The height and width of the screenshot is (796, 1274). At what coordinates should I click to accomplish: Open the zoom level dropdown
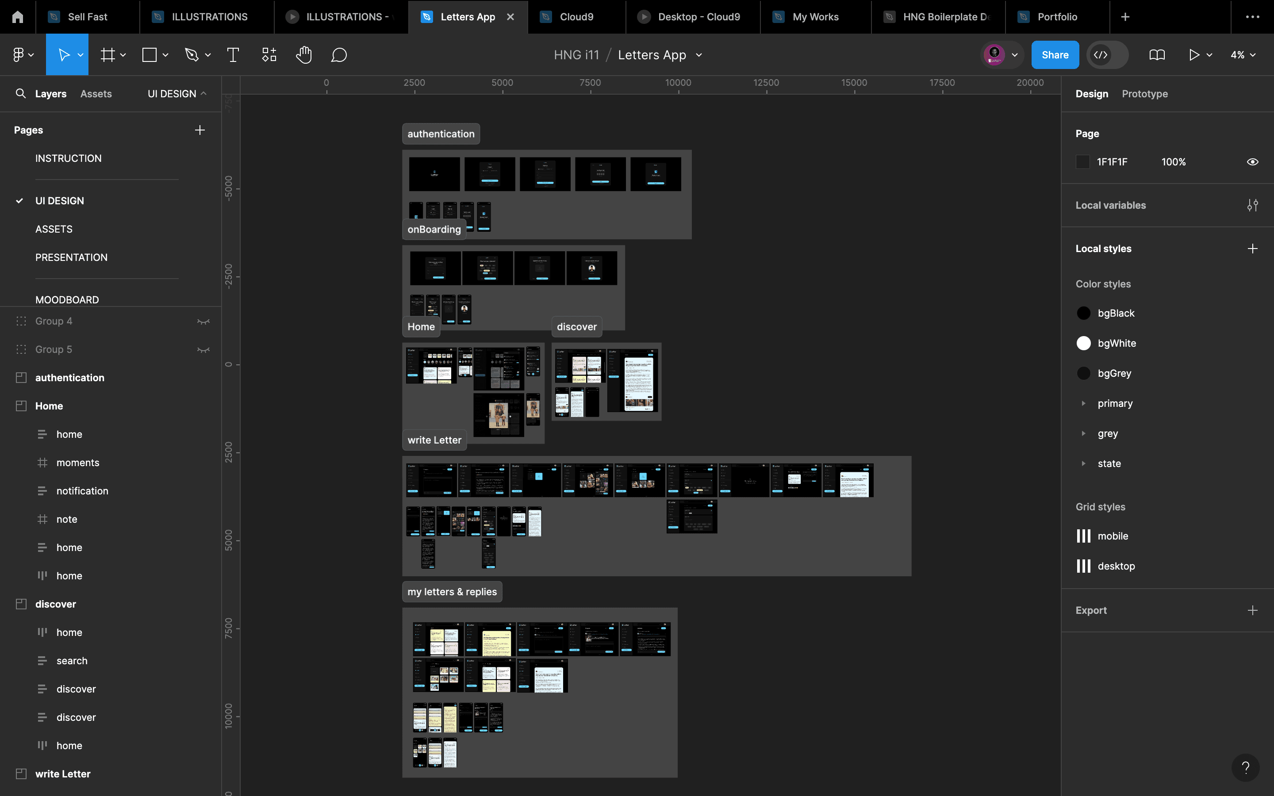[x=1243, y=55]
